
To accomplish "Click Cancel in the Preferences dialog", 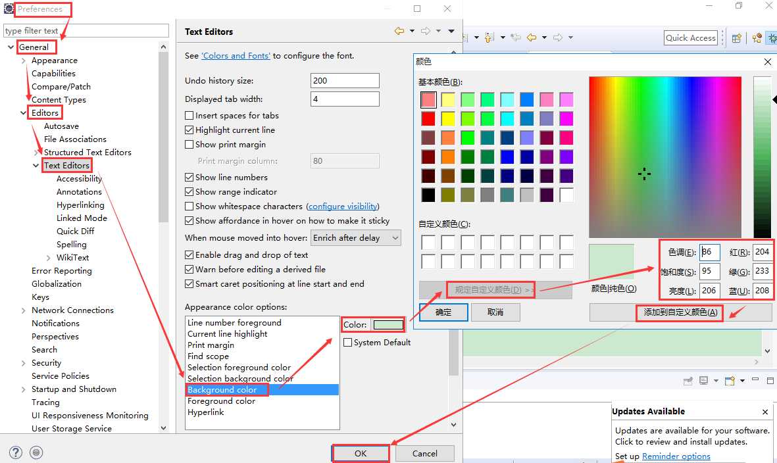I will coord(424,454).
